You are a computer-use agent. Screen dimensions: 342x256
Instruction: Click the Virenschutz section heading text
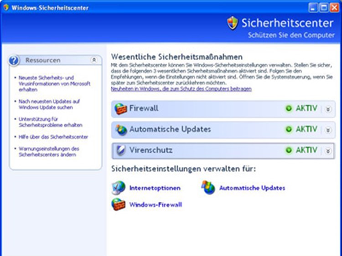pyautogui.click(x=151, y=150)
